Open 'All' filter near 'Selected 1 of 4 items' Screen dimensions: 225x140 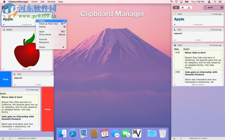(6, 138)
